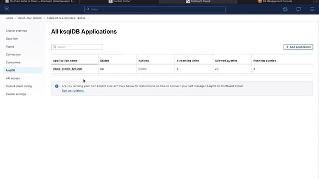
Task: Click the allowed queries value 20
Action: tap(217, 69)
